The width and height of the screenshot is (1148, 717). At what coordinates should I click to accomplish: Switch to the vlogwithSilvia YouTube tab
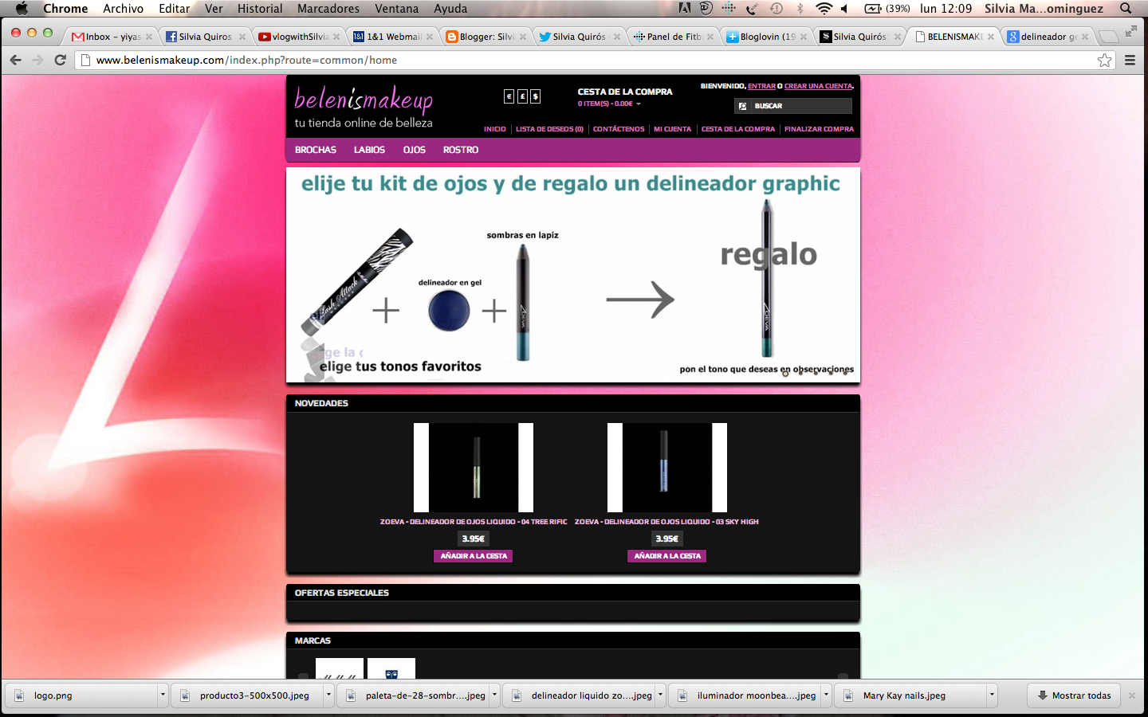tap(299, 37)
